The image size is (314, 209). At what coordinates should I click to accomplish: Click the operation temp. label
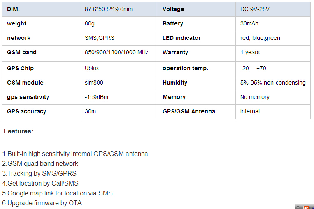click(185, 68)
